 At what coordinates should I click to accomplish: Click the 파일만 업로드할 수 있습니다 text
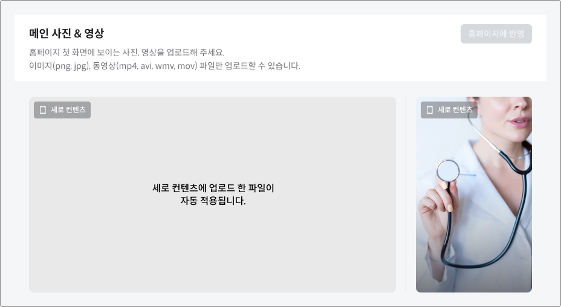click(x=250, y=66)
